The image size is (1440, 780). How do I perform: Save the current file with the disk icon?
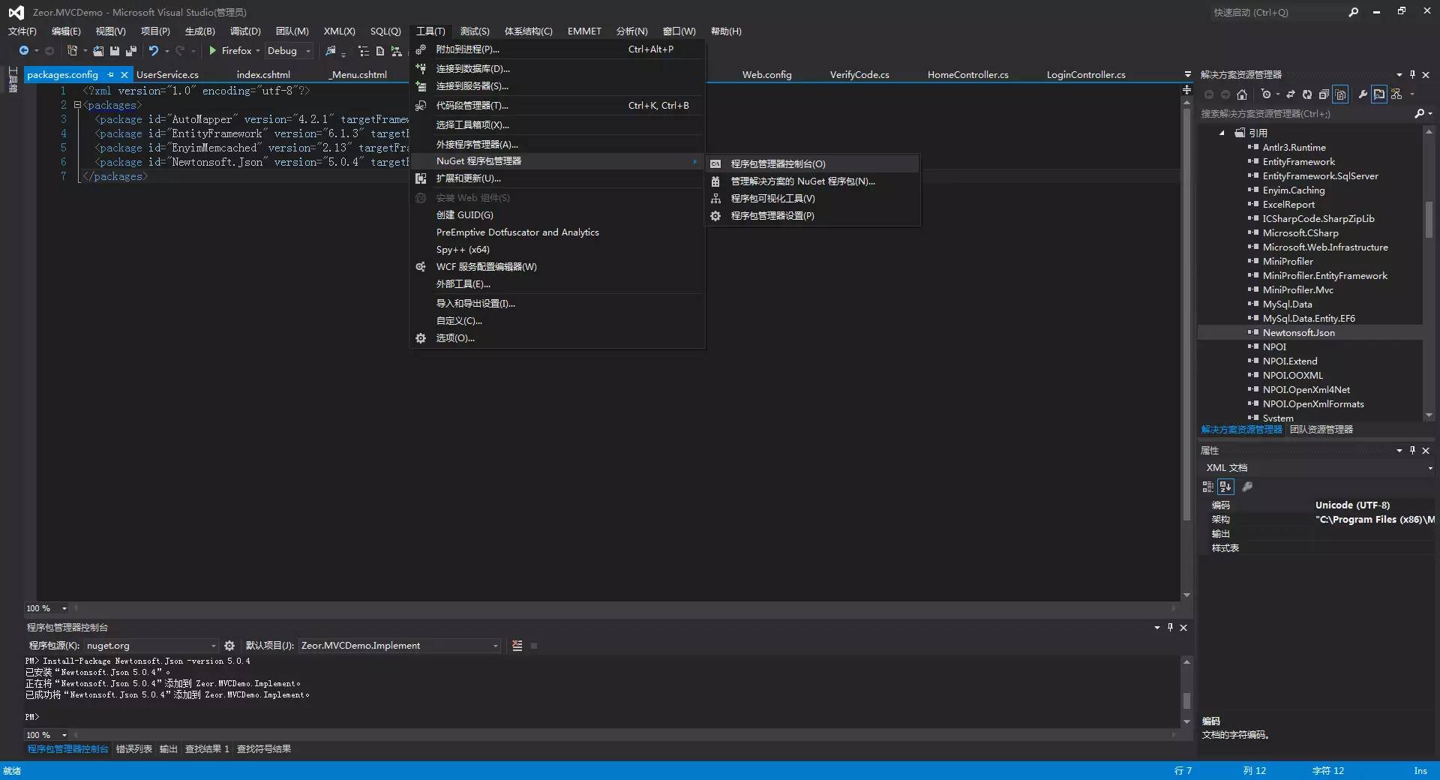click(115, 50)
